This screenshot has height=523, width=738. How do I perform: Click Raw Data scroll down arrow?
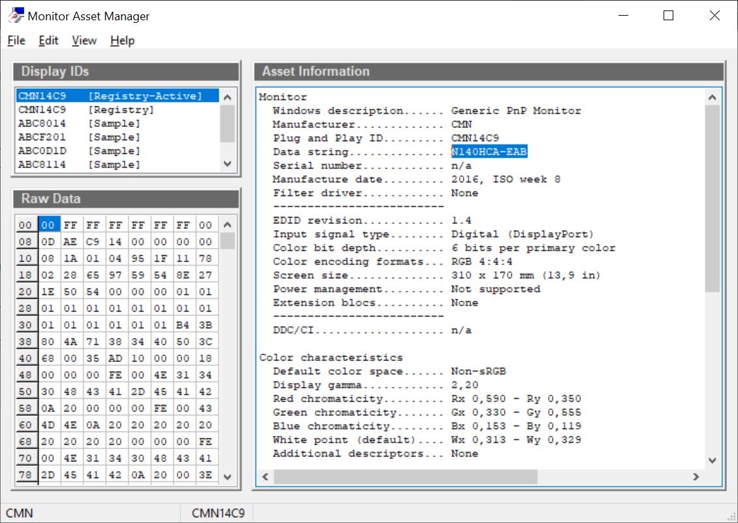click(x=227, y=477)
